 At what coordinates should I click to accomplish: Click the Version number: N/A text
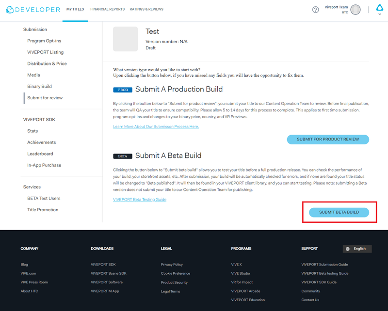(166, 42)
